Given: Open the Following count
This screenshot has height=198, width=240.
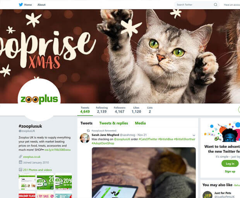Looking at the screenshot, I should [102, 110].
